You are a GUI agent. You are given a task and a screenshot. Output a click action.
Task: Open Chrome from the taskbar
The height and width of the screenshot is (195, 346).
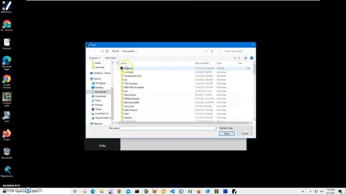click(x=119, y=191)
